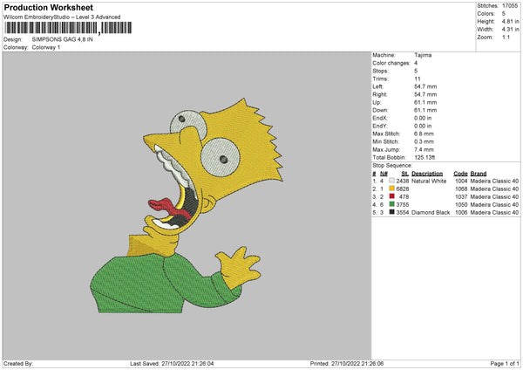
Task: Select Max Stitch value 6.8 mm
Action: [x=424, y=134]
